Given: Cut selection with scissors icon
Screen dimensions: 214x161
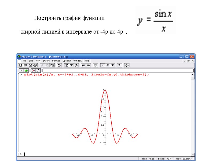Looking at the screenshot, I should coord(42,65).
